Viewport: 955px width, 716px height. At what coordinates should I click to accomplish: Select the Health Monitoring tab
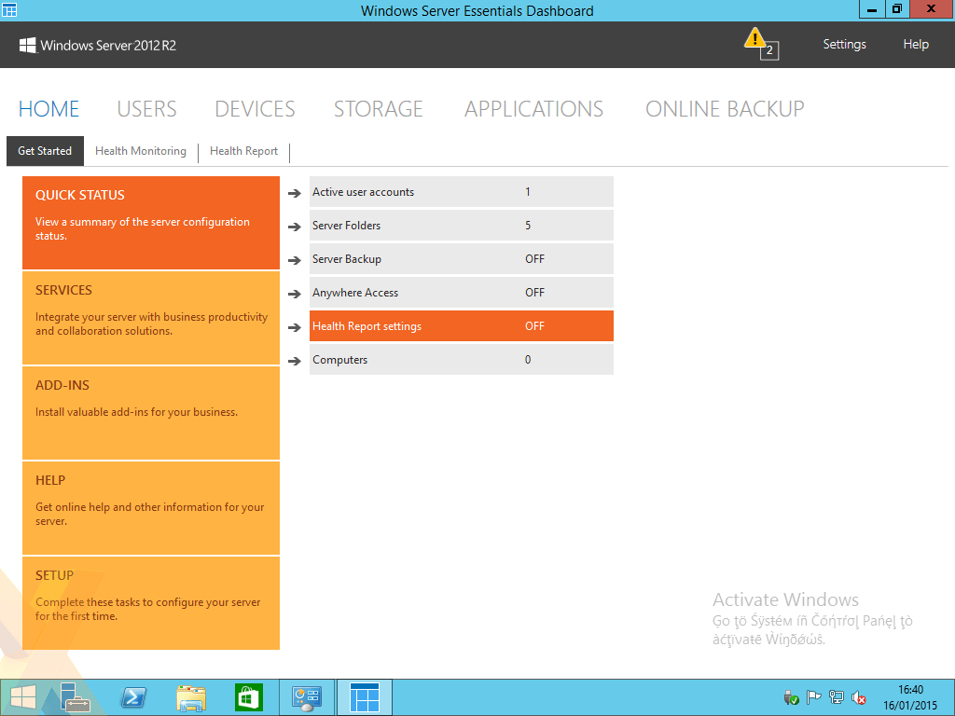click(x=141, y=150)
